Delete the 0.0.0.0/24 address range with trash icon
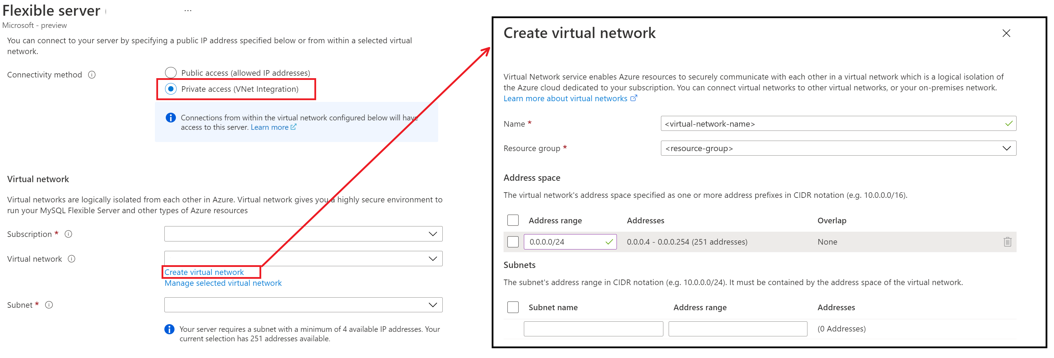 (1007, 242)
